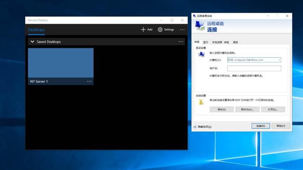Open the NY Server 1 desktop thumbnail
This screenshot has height=170, width=303.
pos(61,63)
